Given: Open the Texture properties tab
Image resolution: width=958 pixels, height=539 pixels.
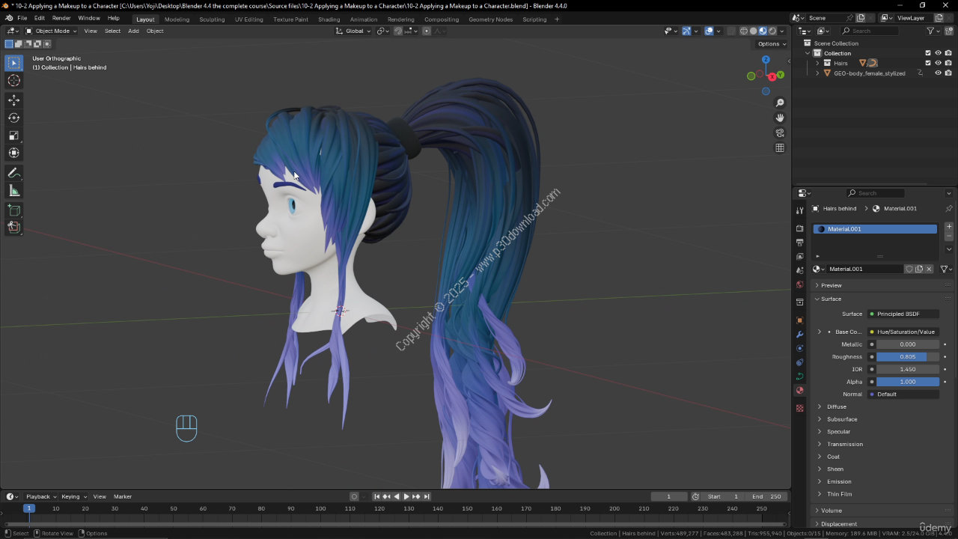Looking at the screenshot, I should 799,408.
